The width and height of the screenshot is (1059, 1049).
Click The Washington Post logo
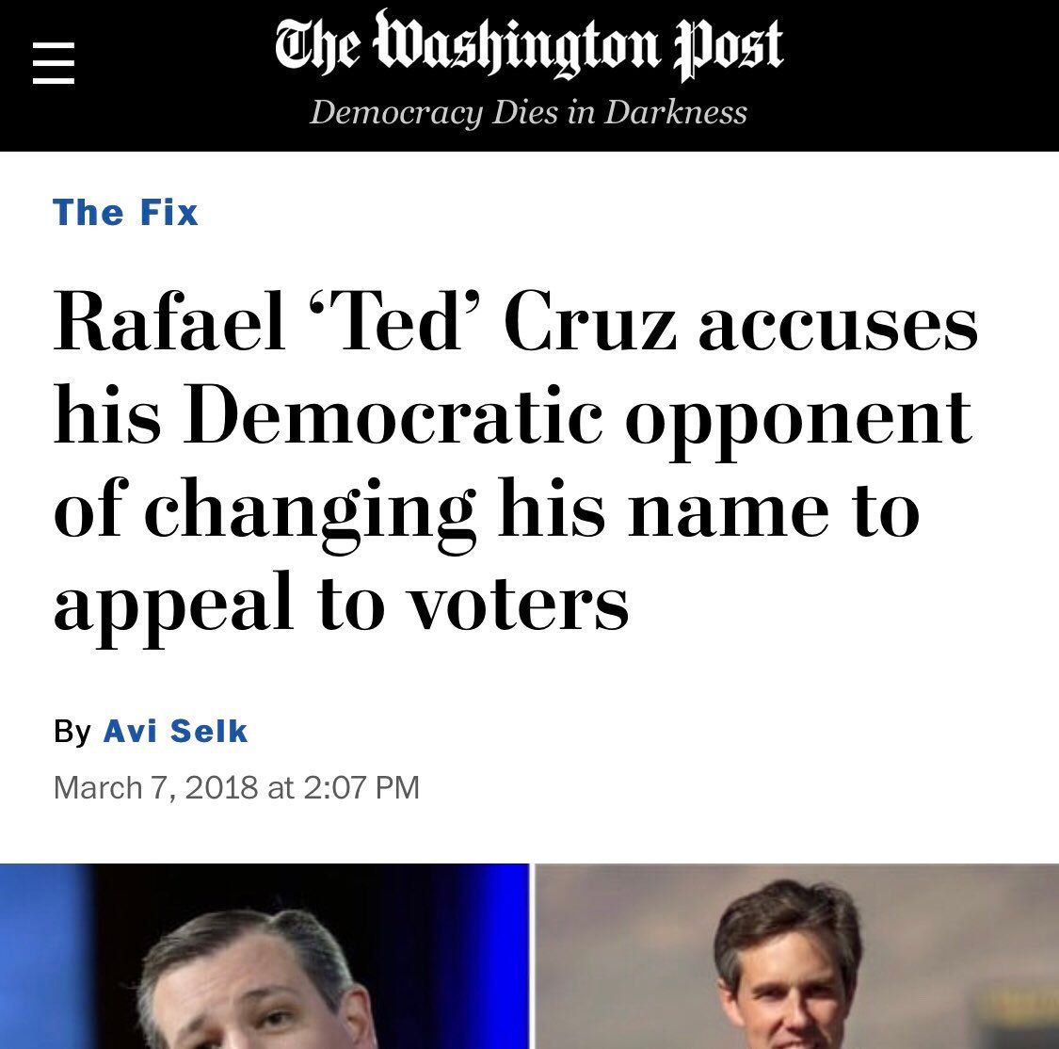click(529, 44)
